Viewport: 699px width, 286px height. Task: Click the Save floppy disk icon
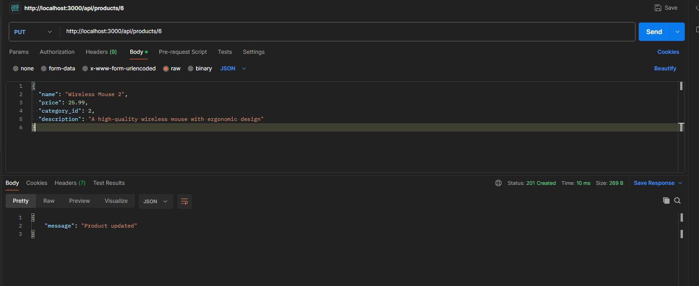(658, 8)
